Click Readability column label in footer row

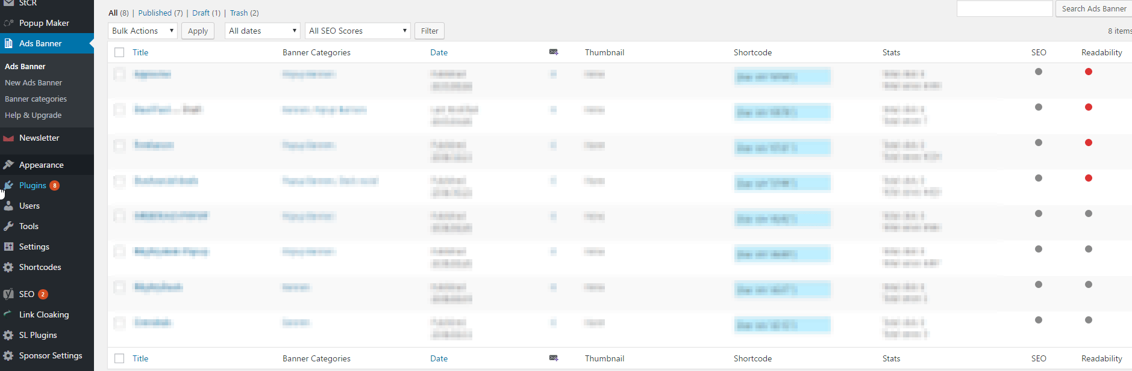coord(1102,358)
